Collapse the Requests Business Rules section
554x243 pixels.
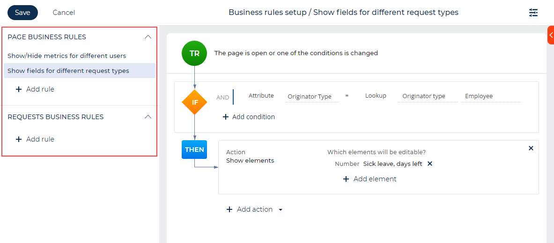point(148,117)
